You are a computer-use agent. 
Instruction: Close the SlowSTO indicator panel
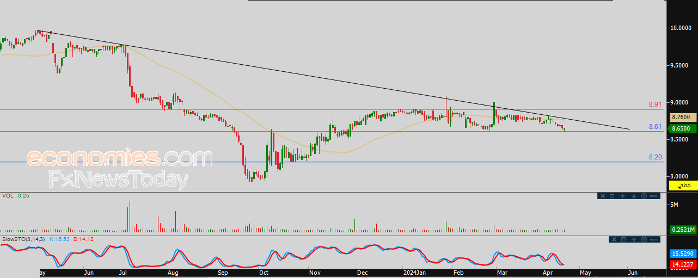coord(614,239)
